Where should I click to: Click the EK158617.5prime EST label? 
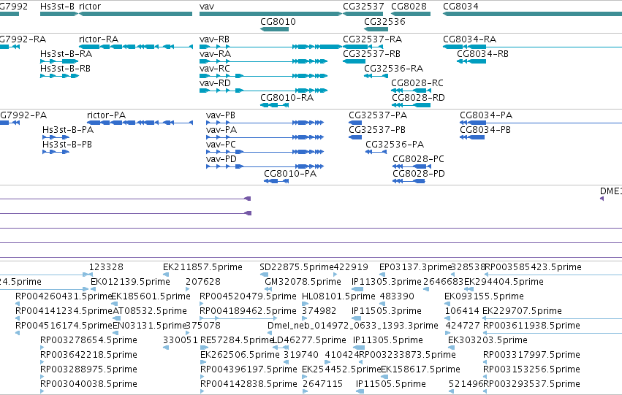pyautogui.click(x=420, y=370)
